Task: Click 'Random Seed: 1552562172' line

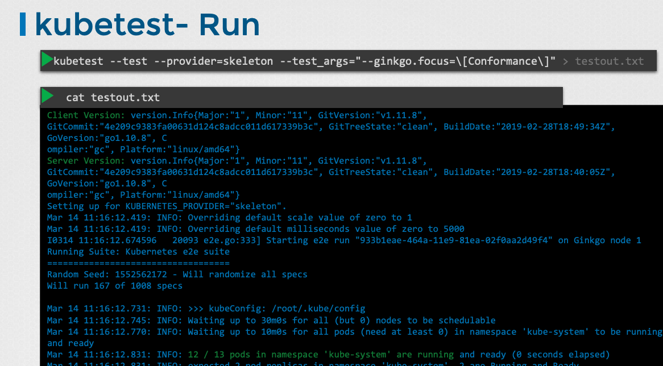Action: tap(177, 274)
